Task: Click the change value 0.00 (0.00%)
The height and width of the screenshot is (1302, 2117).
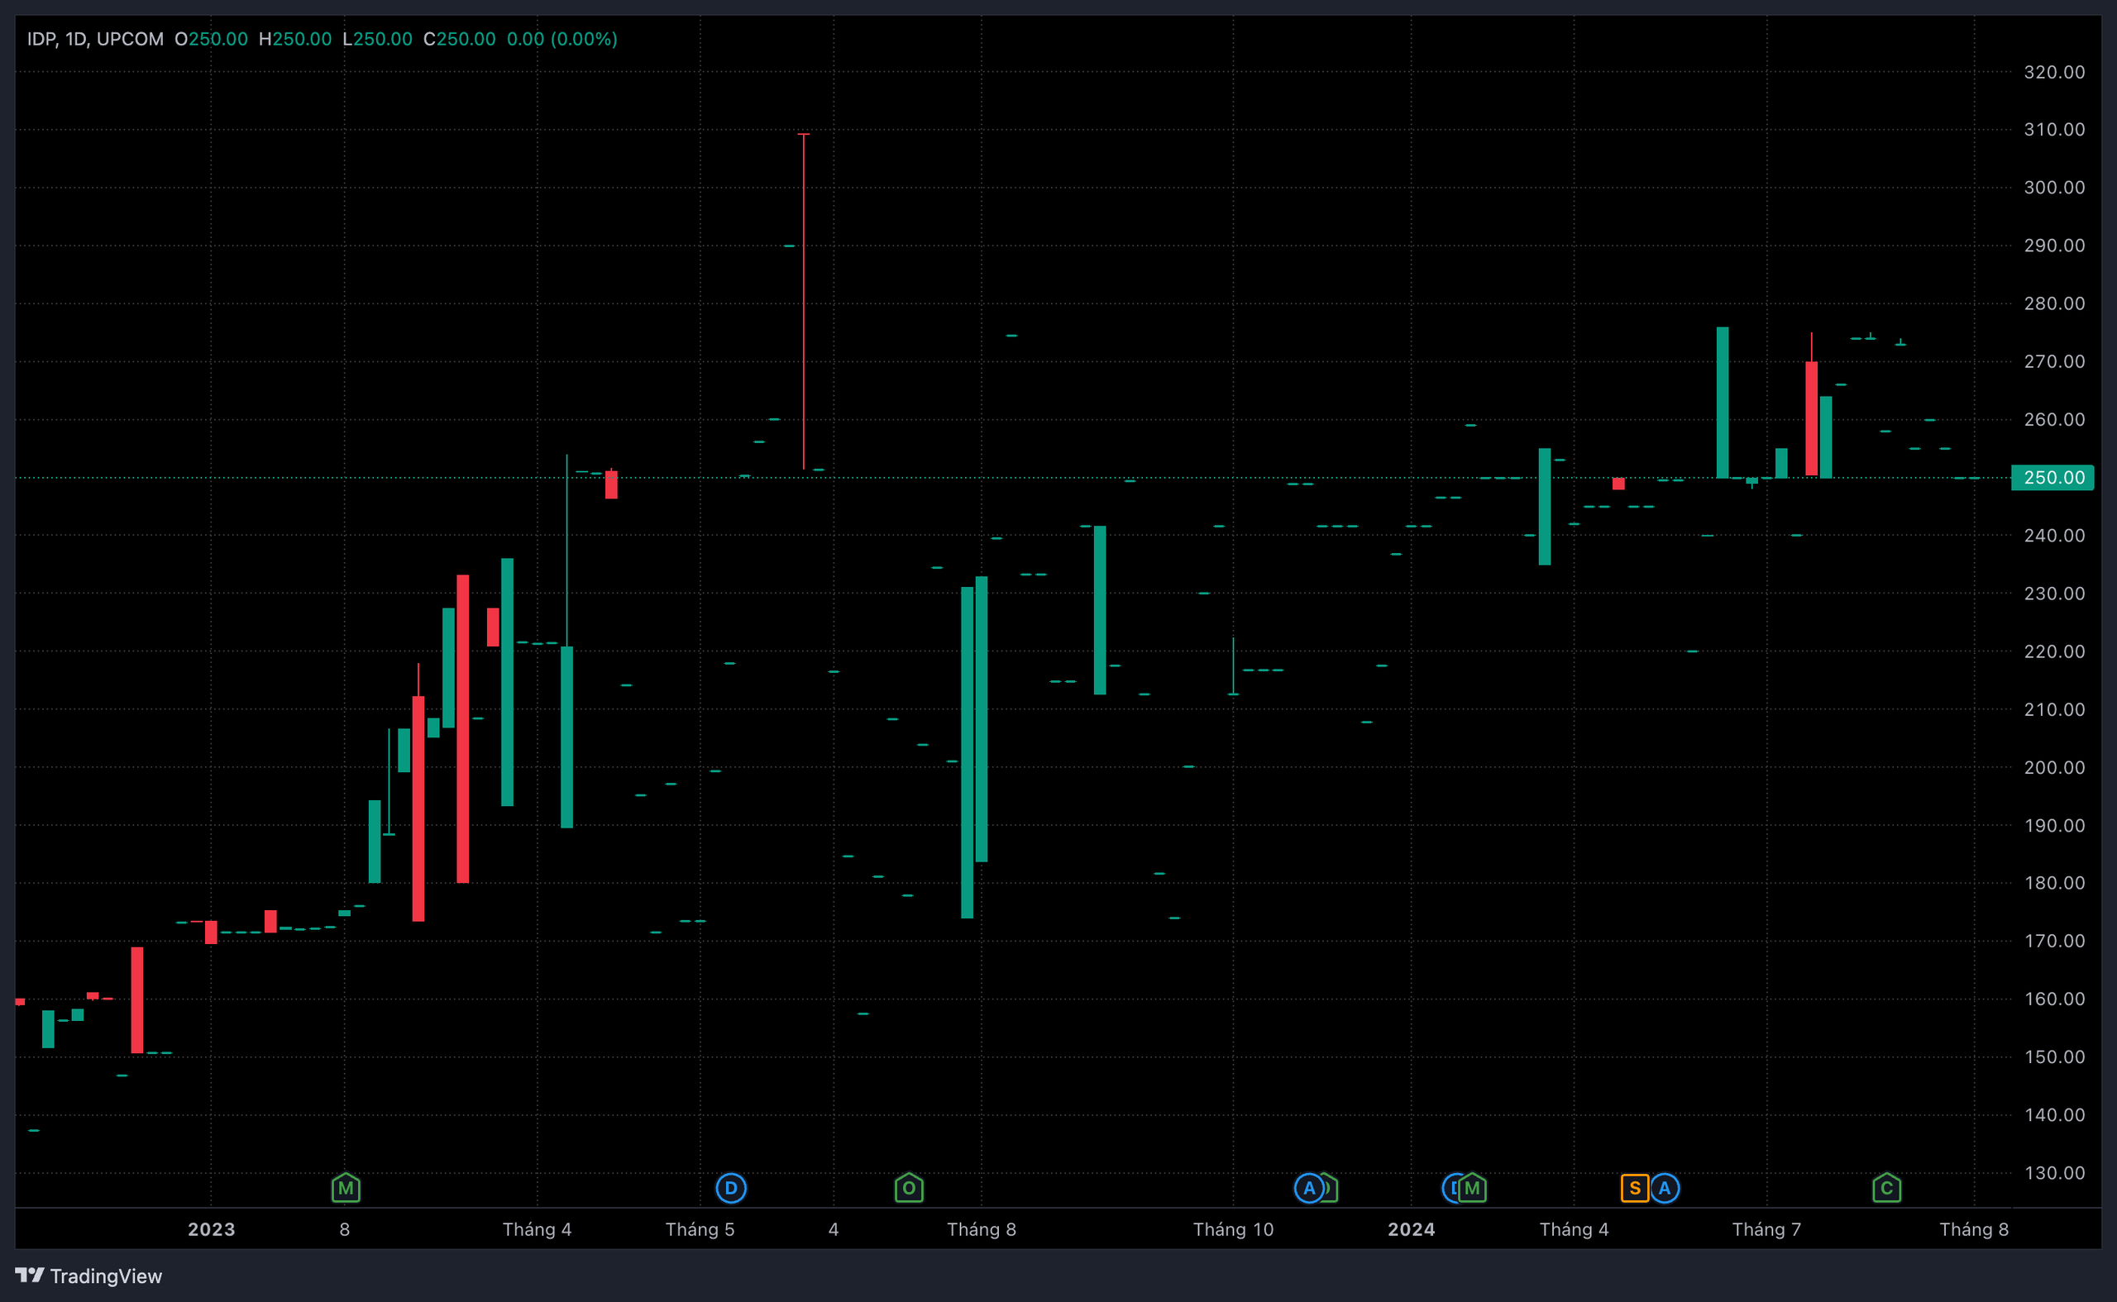Action: 562,39
